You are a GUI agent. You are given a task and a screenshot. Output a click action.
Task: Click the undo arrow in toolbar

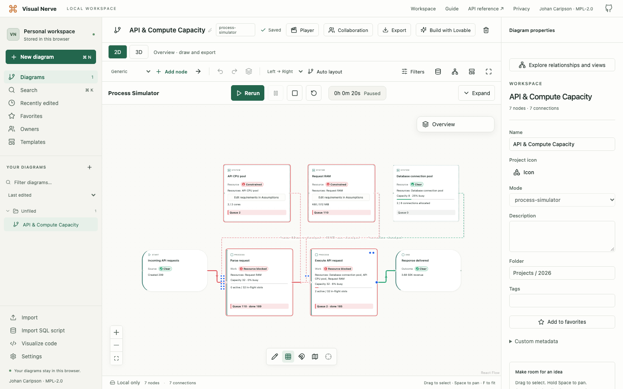coord(220,71)
